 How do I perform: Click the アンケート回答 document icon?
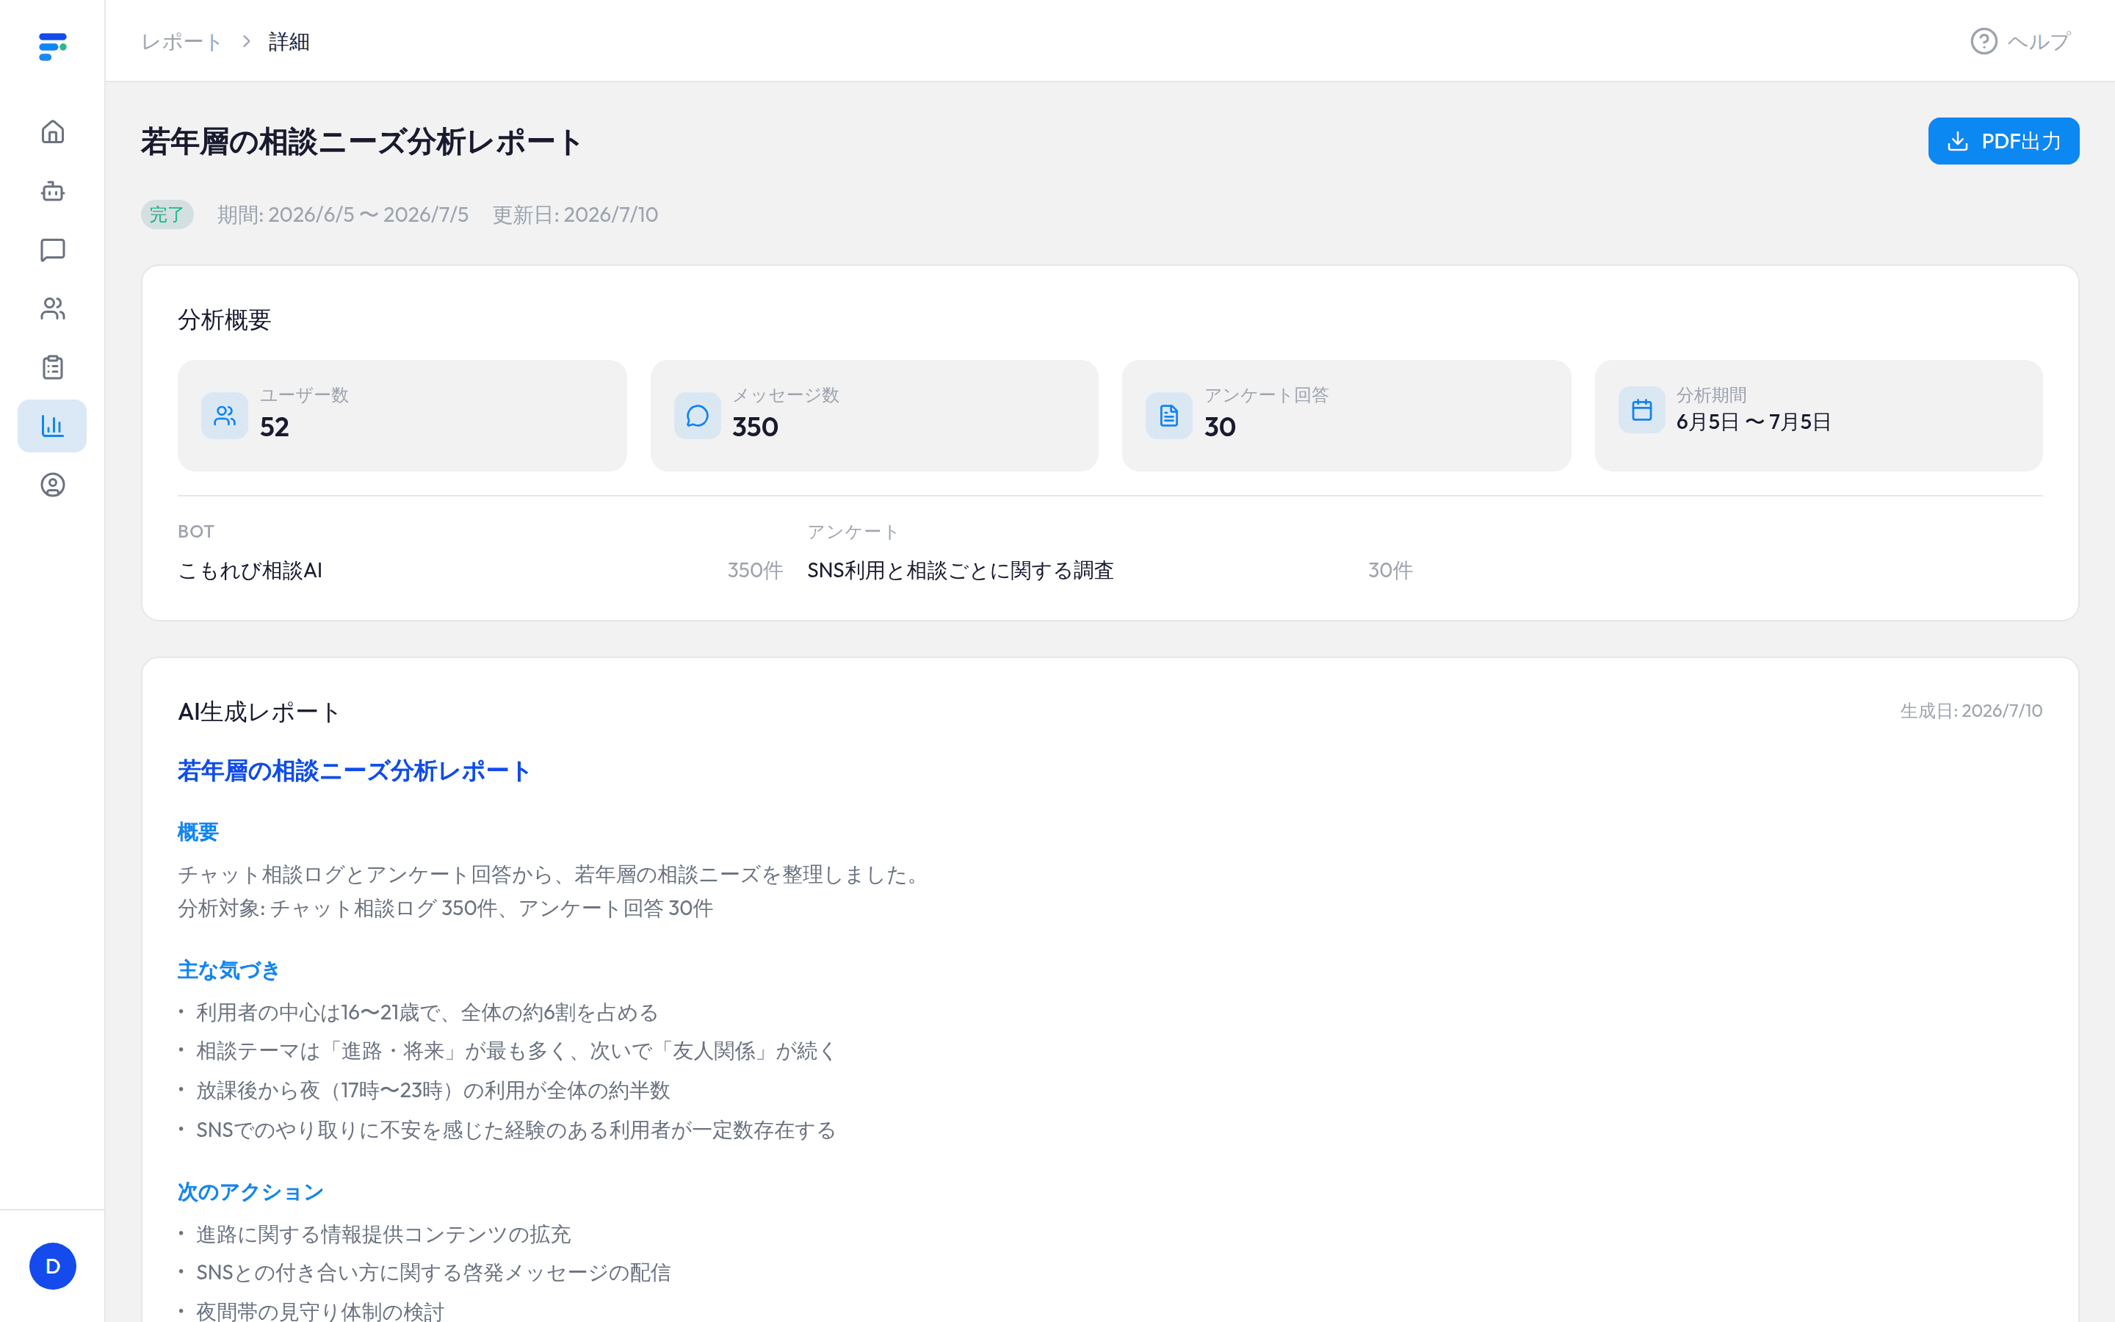[1168, 415]
